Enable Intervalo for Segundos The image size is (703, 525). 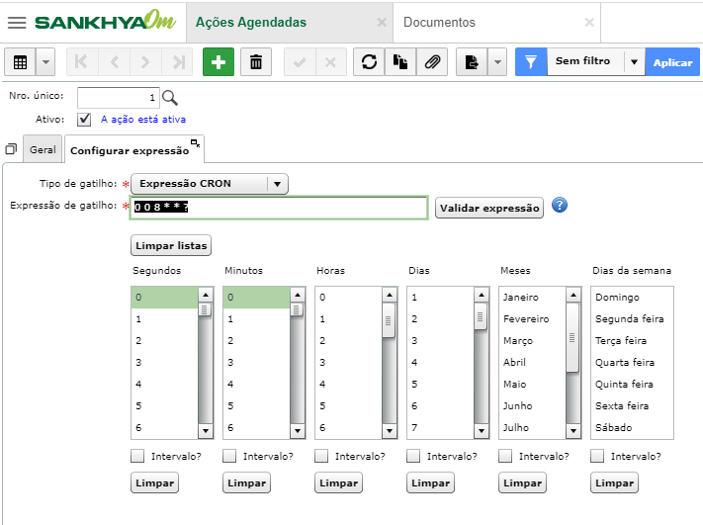click(137, 456)
